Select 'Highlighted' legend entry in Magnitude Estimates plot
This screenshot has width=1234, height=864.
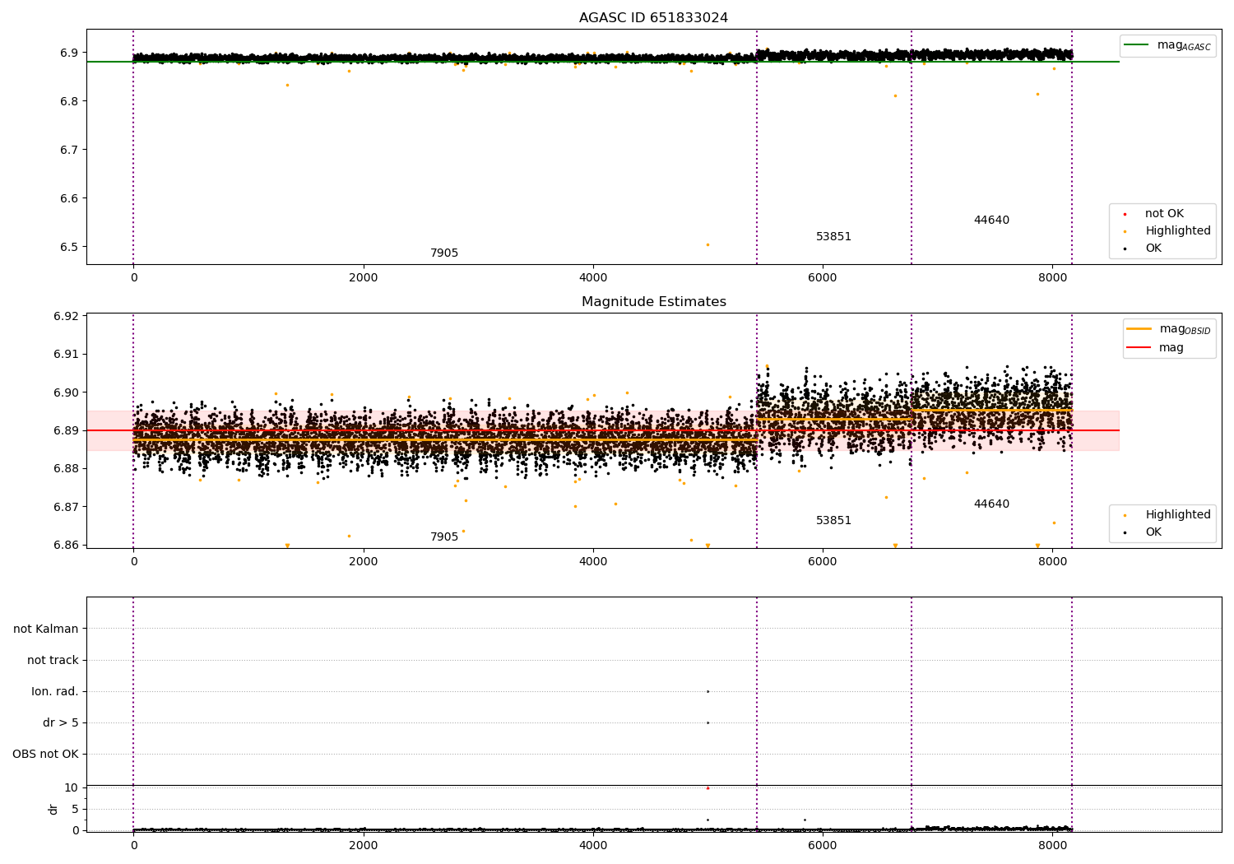[1177, 515]
